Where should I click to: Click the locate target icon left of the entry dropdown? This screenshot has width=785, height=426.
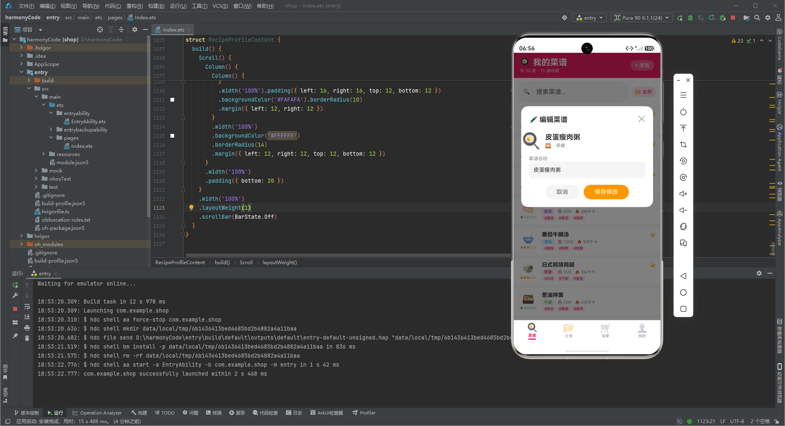[565, 18]
